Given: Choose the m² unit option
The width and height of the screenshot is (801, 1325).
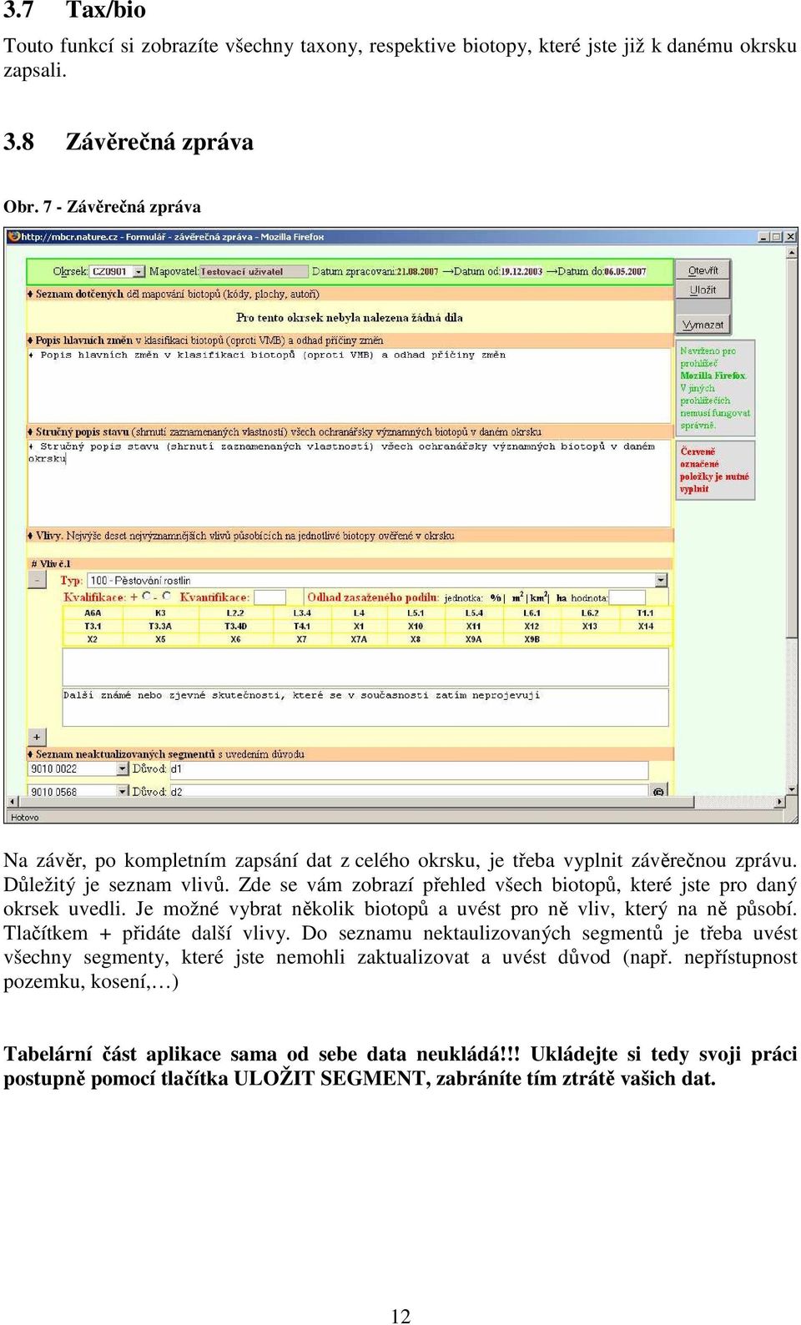Looking at the screenshot, I should [518, 597].
